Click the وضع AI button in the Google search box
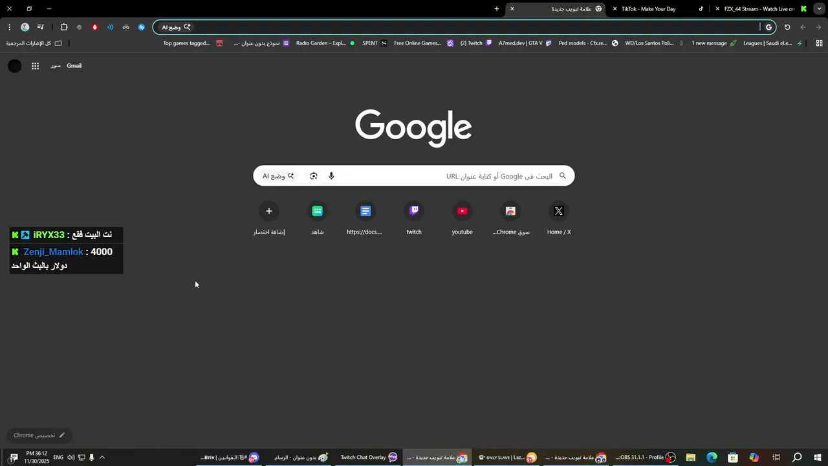828x466 pixels. click(x=278, y=176)
